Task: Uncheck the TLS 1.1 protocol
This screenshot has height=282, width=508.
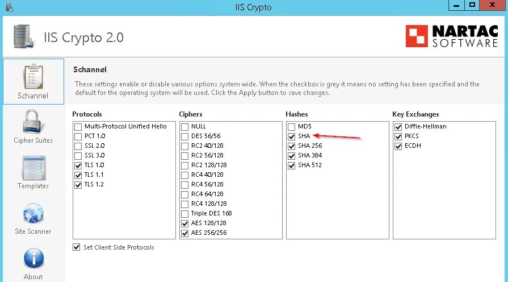Action: click(78, 175)
